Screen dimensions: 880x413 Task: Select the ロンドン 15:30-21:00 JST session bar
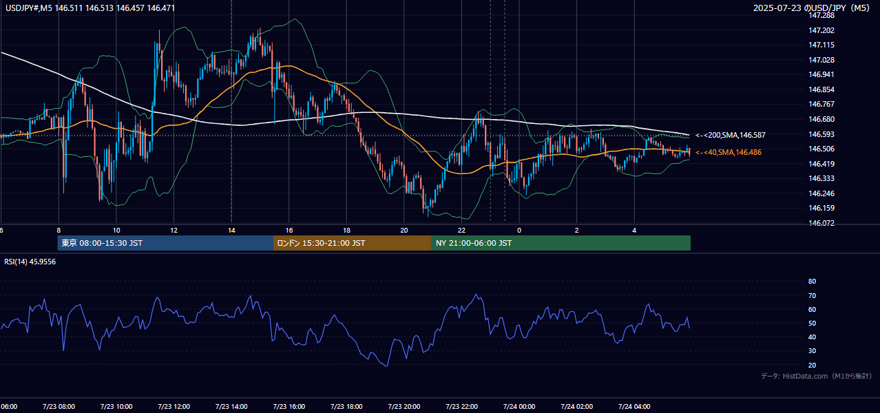point(353,243)
